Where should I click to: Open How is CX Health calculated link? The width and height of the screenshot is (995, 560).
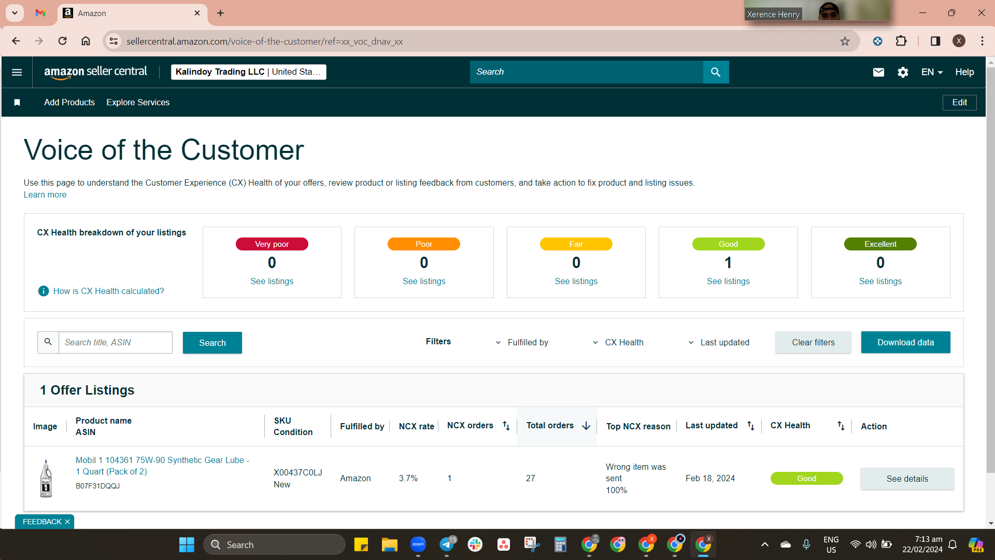pos(108,291)
